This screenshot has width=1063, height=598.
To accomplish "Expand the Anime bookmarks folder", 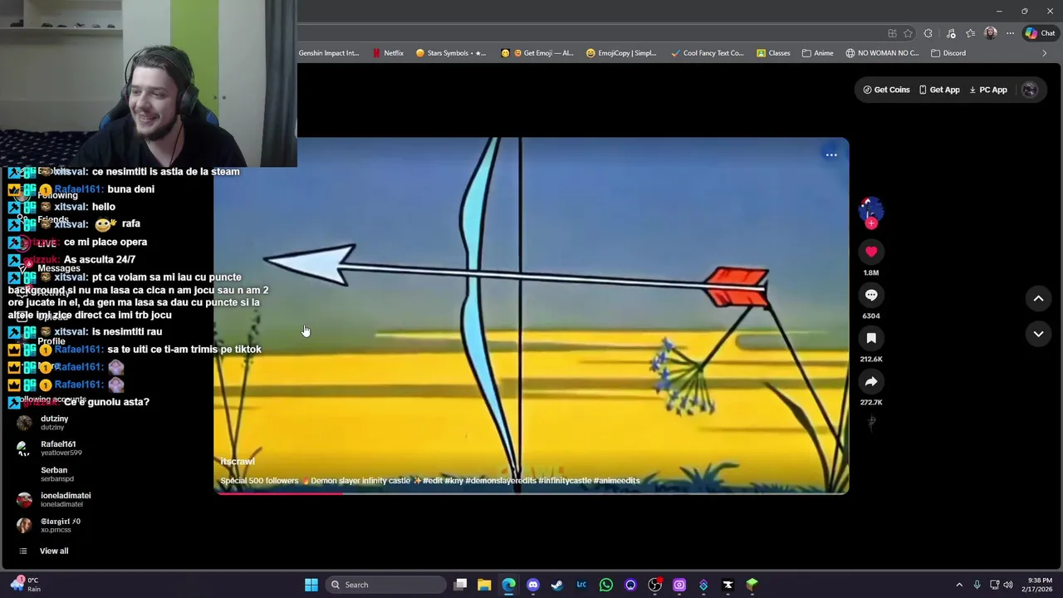I will pos(818,53).
